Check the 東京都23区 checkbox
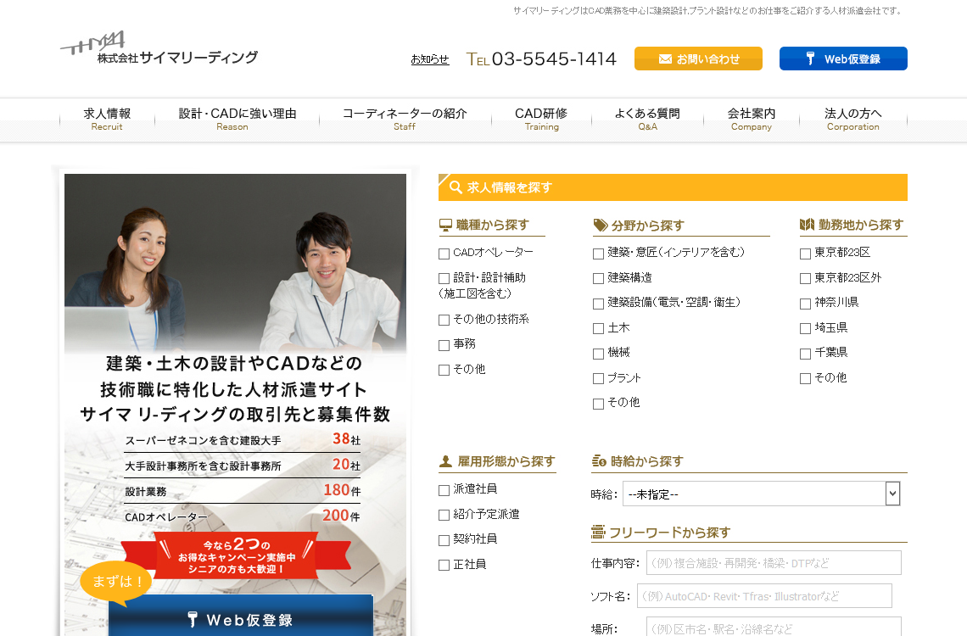Image resolution: width=967 pixels, height=636 pixels. tap(803, 253)
